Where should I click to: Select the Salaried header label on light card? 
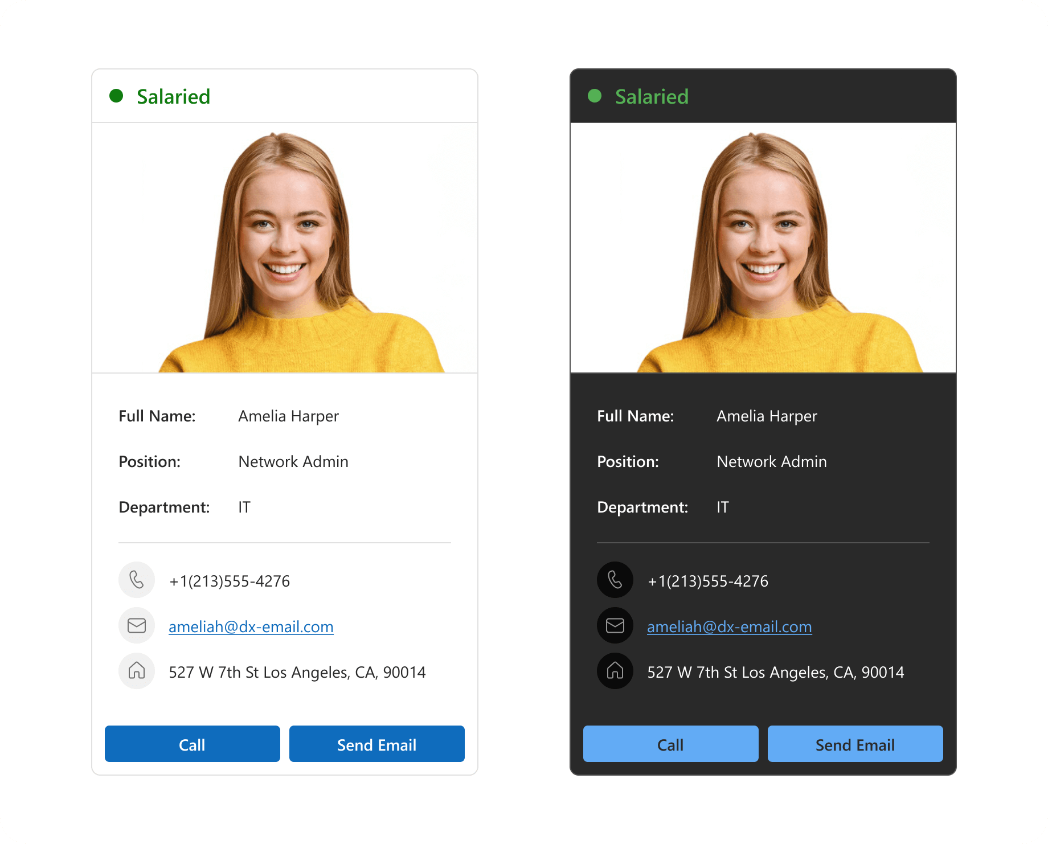pyautogui.click(x=173, y=96)
